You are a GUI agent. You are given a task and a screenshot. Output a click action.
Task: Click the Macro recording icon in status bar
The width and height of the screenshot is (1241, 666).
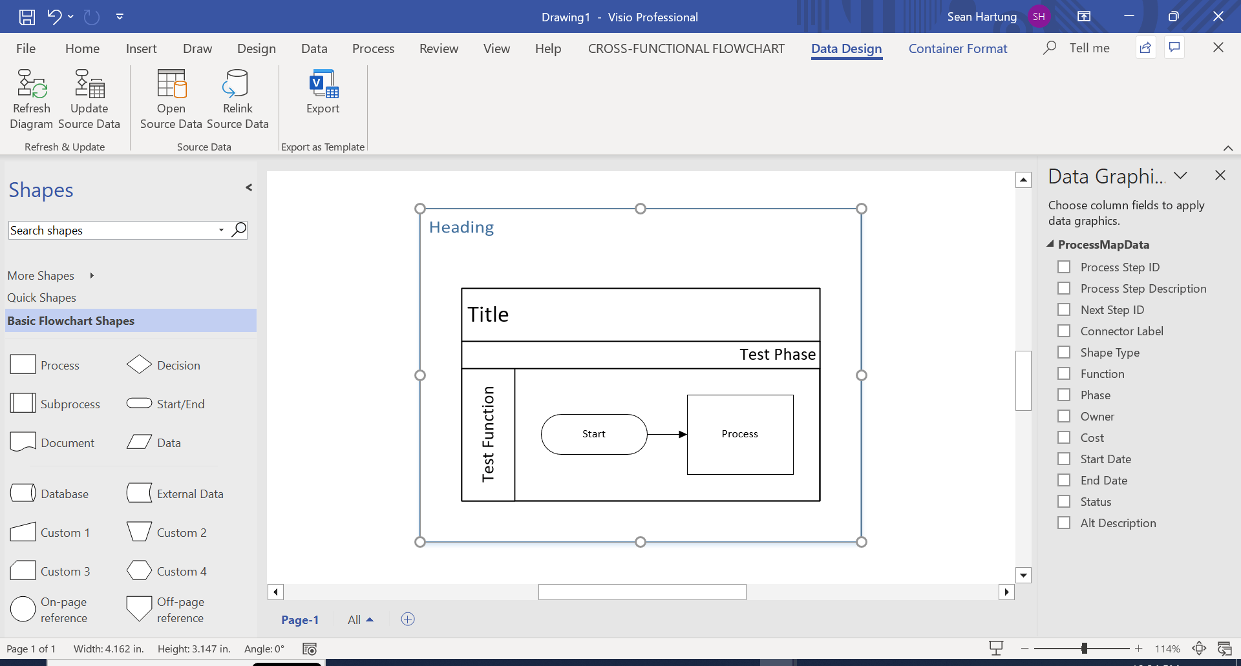310,649
